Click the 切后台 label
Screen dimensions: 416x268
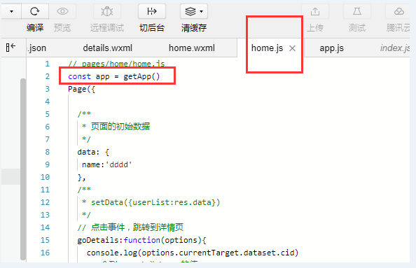(x=152, y=27)
